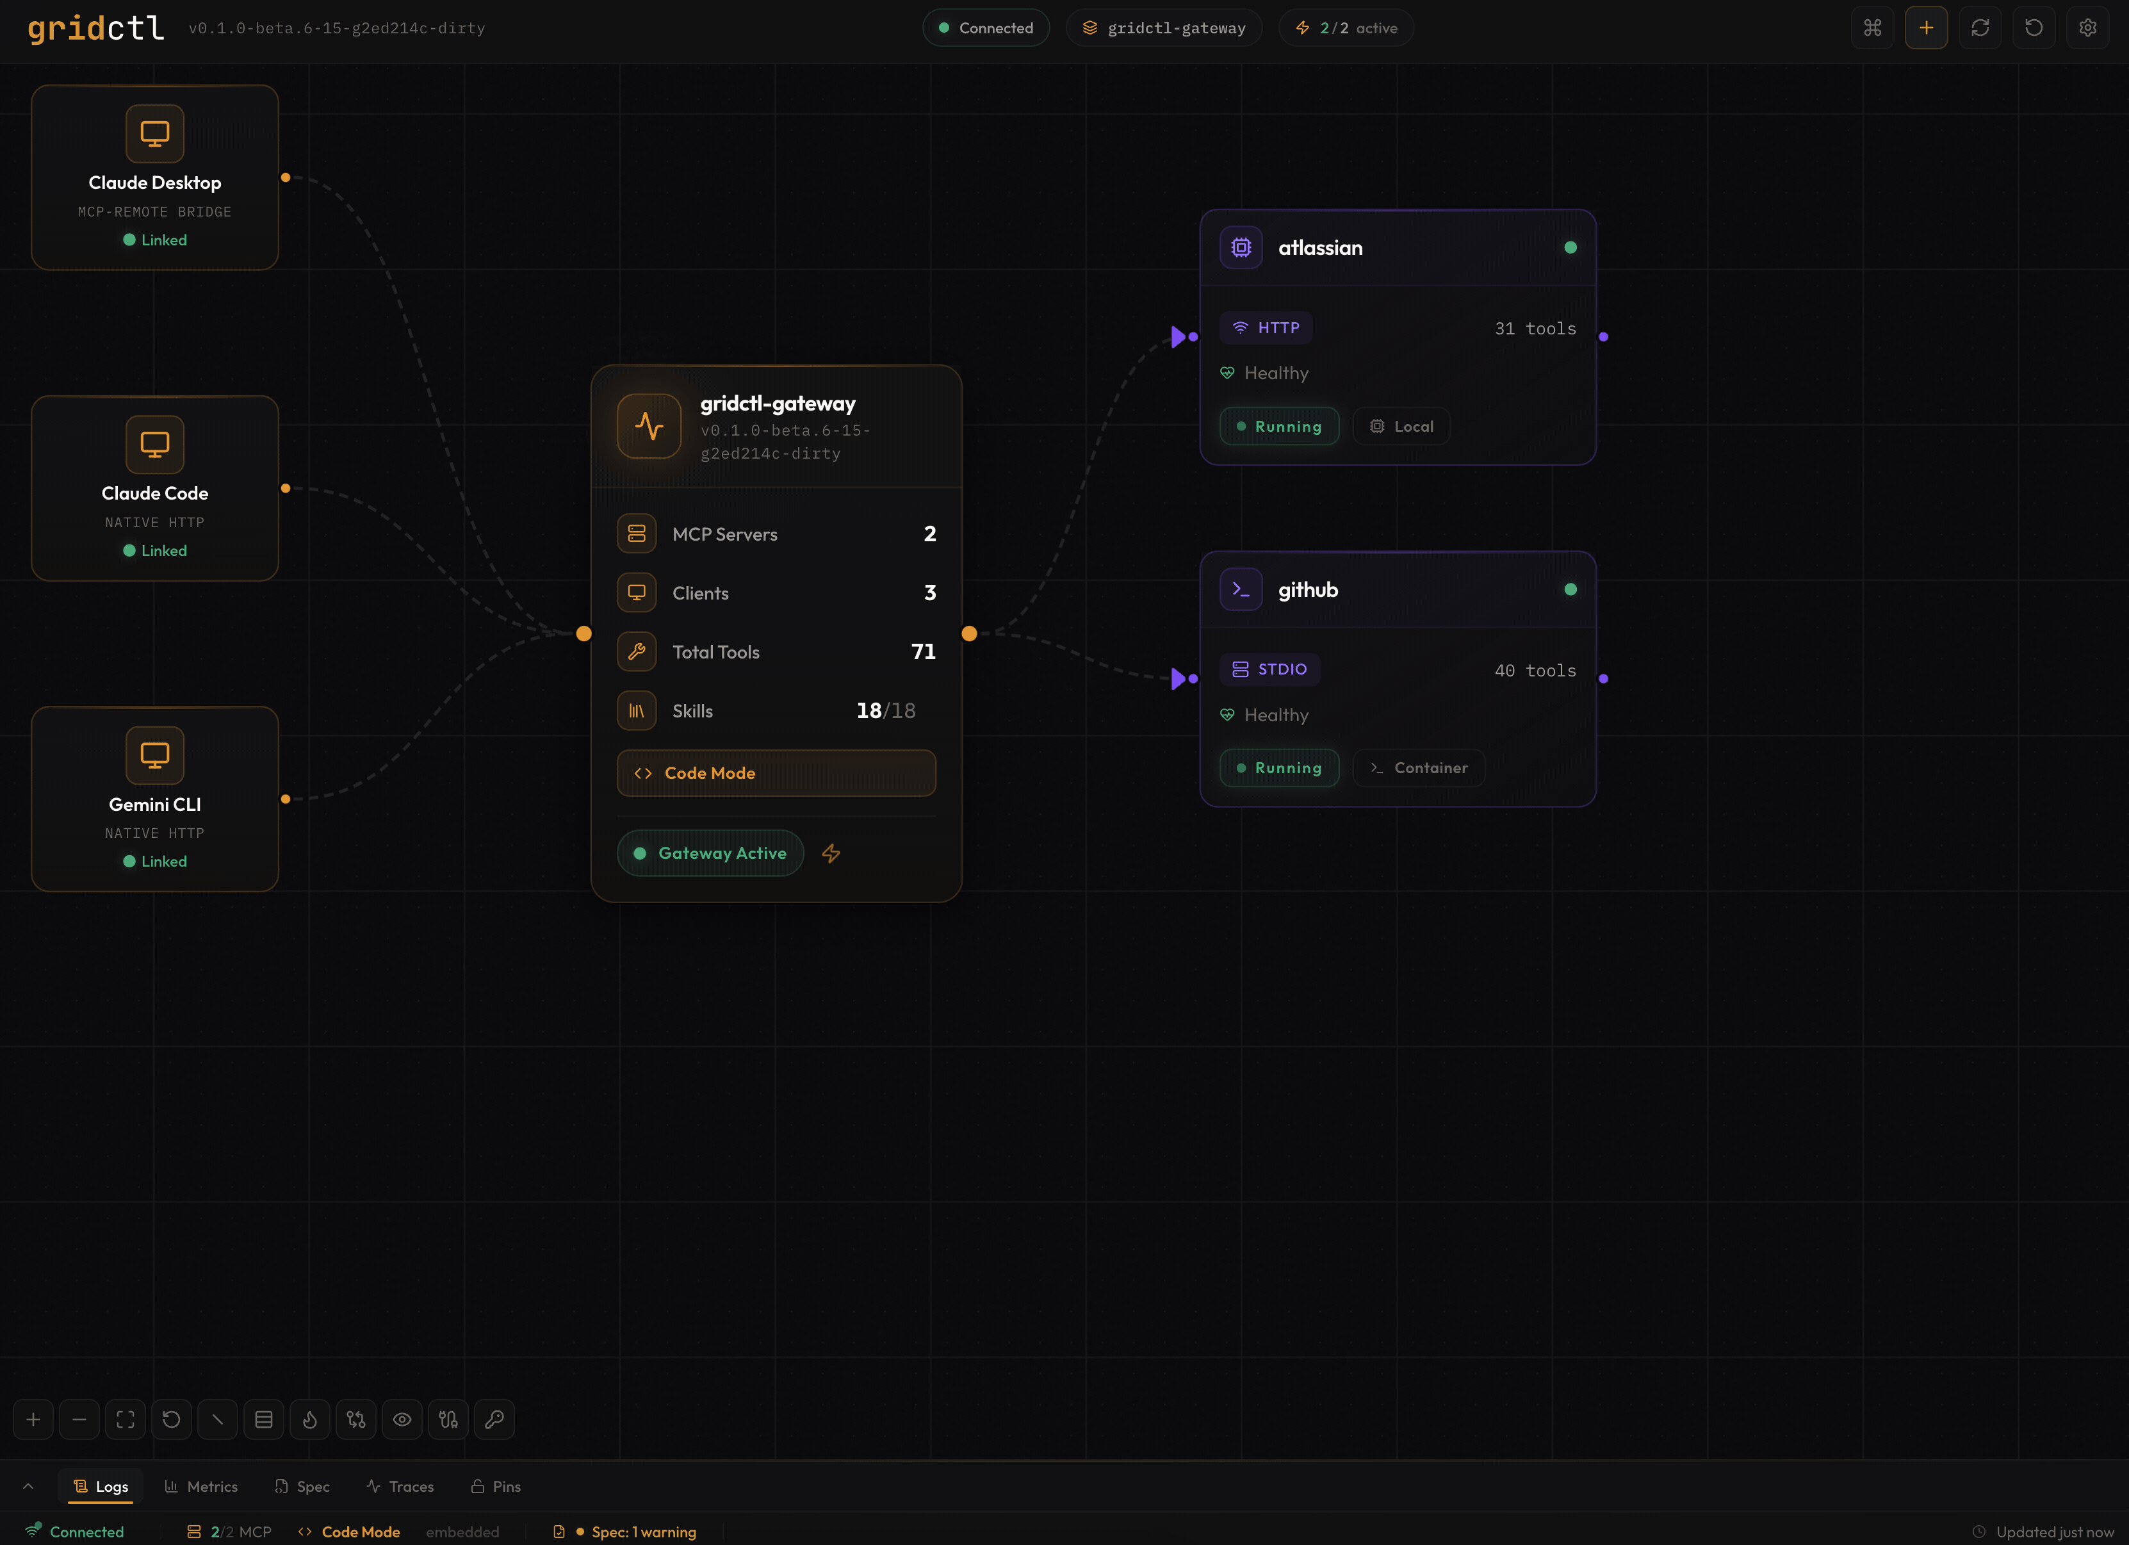Click fit-to-view brackets icon
Viewport: 2129px width, 1545px height.
[x=126, y=1419]
